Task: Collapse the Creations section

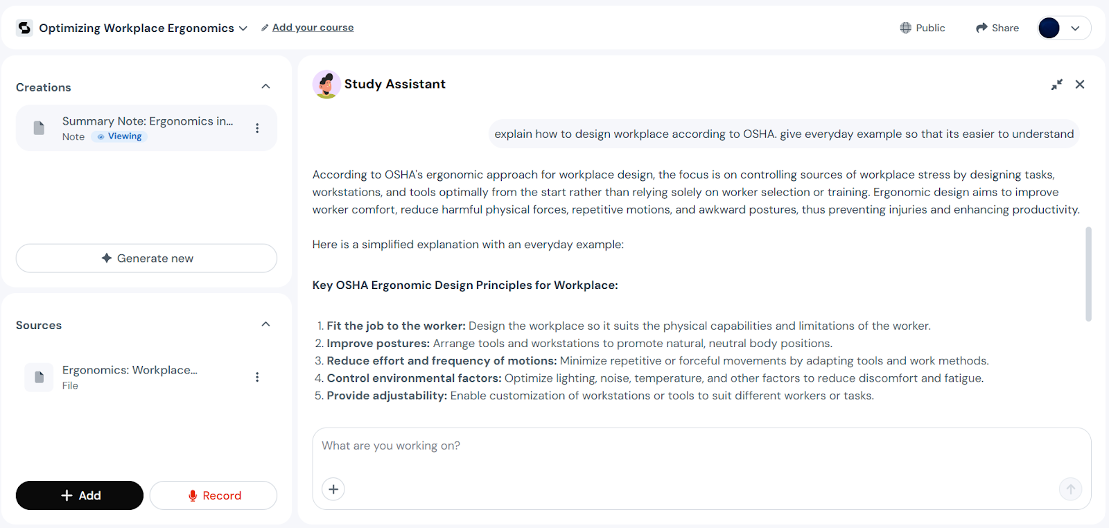Action: [265, 87]
